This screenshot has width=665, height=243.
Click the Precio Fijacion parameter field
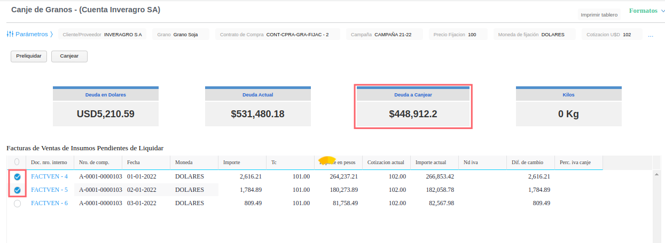458,35
